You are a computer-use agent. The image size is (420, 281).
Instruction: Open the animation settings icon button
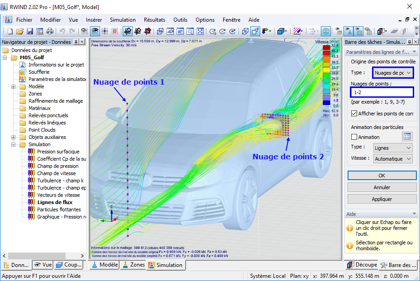pyautogui.click(x=407, y=137)
